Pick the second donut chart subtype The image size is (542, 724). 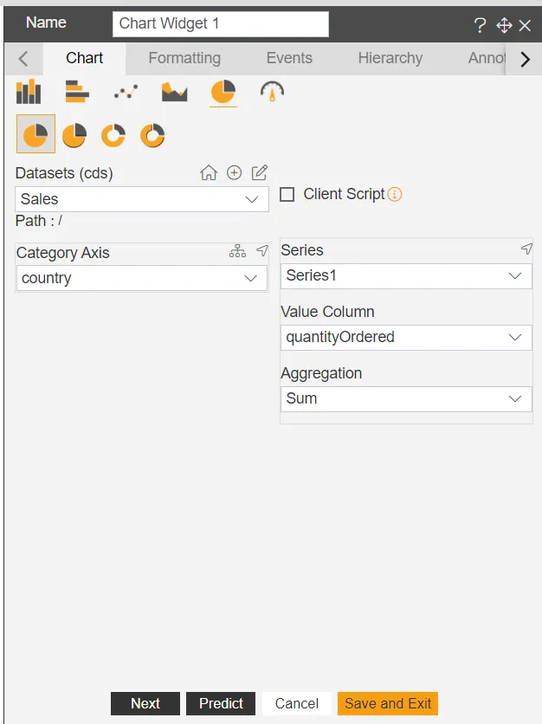coord(152,135)
